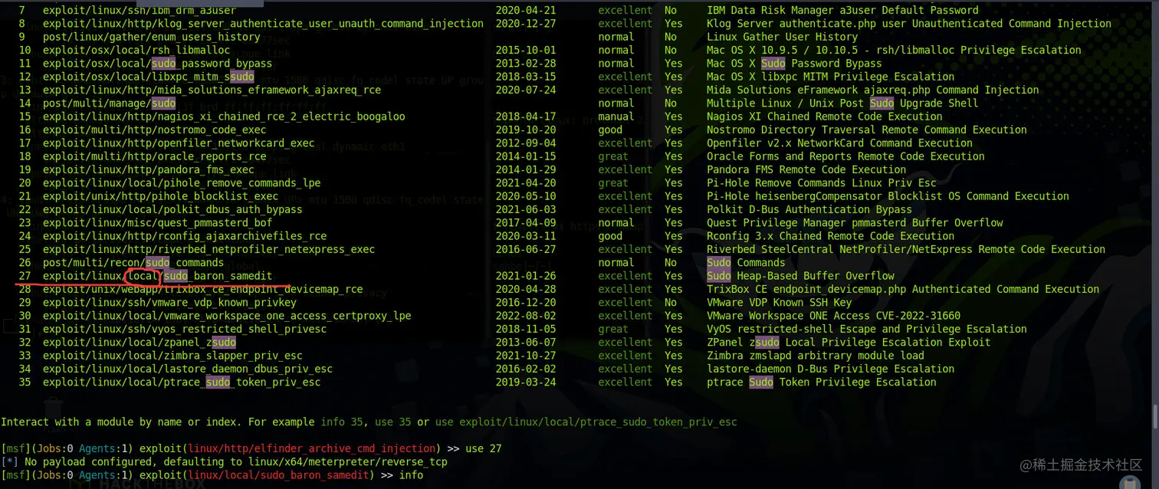Select lastore_daemon_dbus_priv_esc module path
Screen dimensions: 1159x489
pyautogui.click(x=188, y=369)
